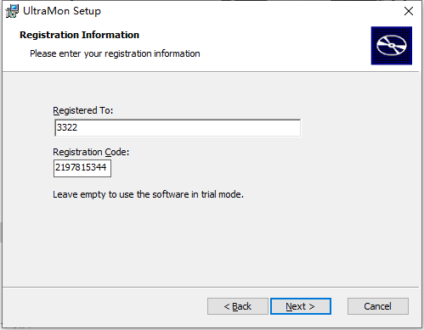Click the UltraMon installer icon in title bar
424x330 pixels.
[12, 11]
